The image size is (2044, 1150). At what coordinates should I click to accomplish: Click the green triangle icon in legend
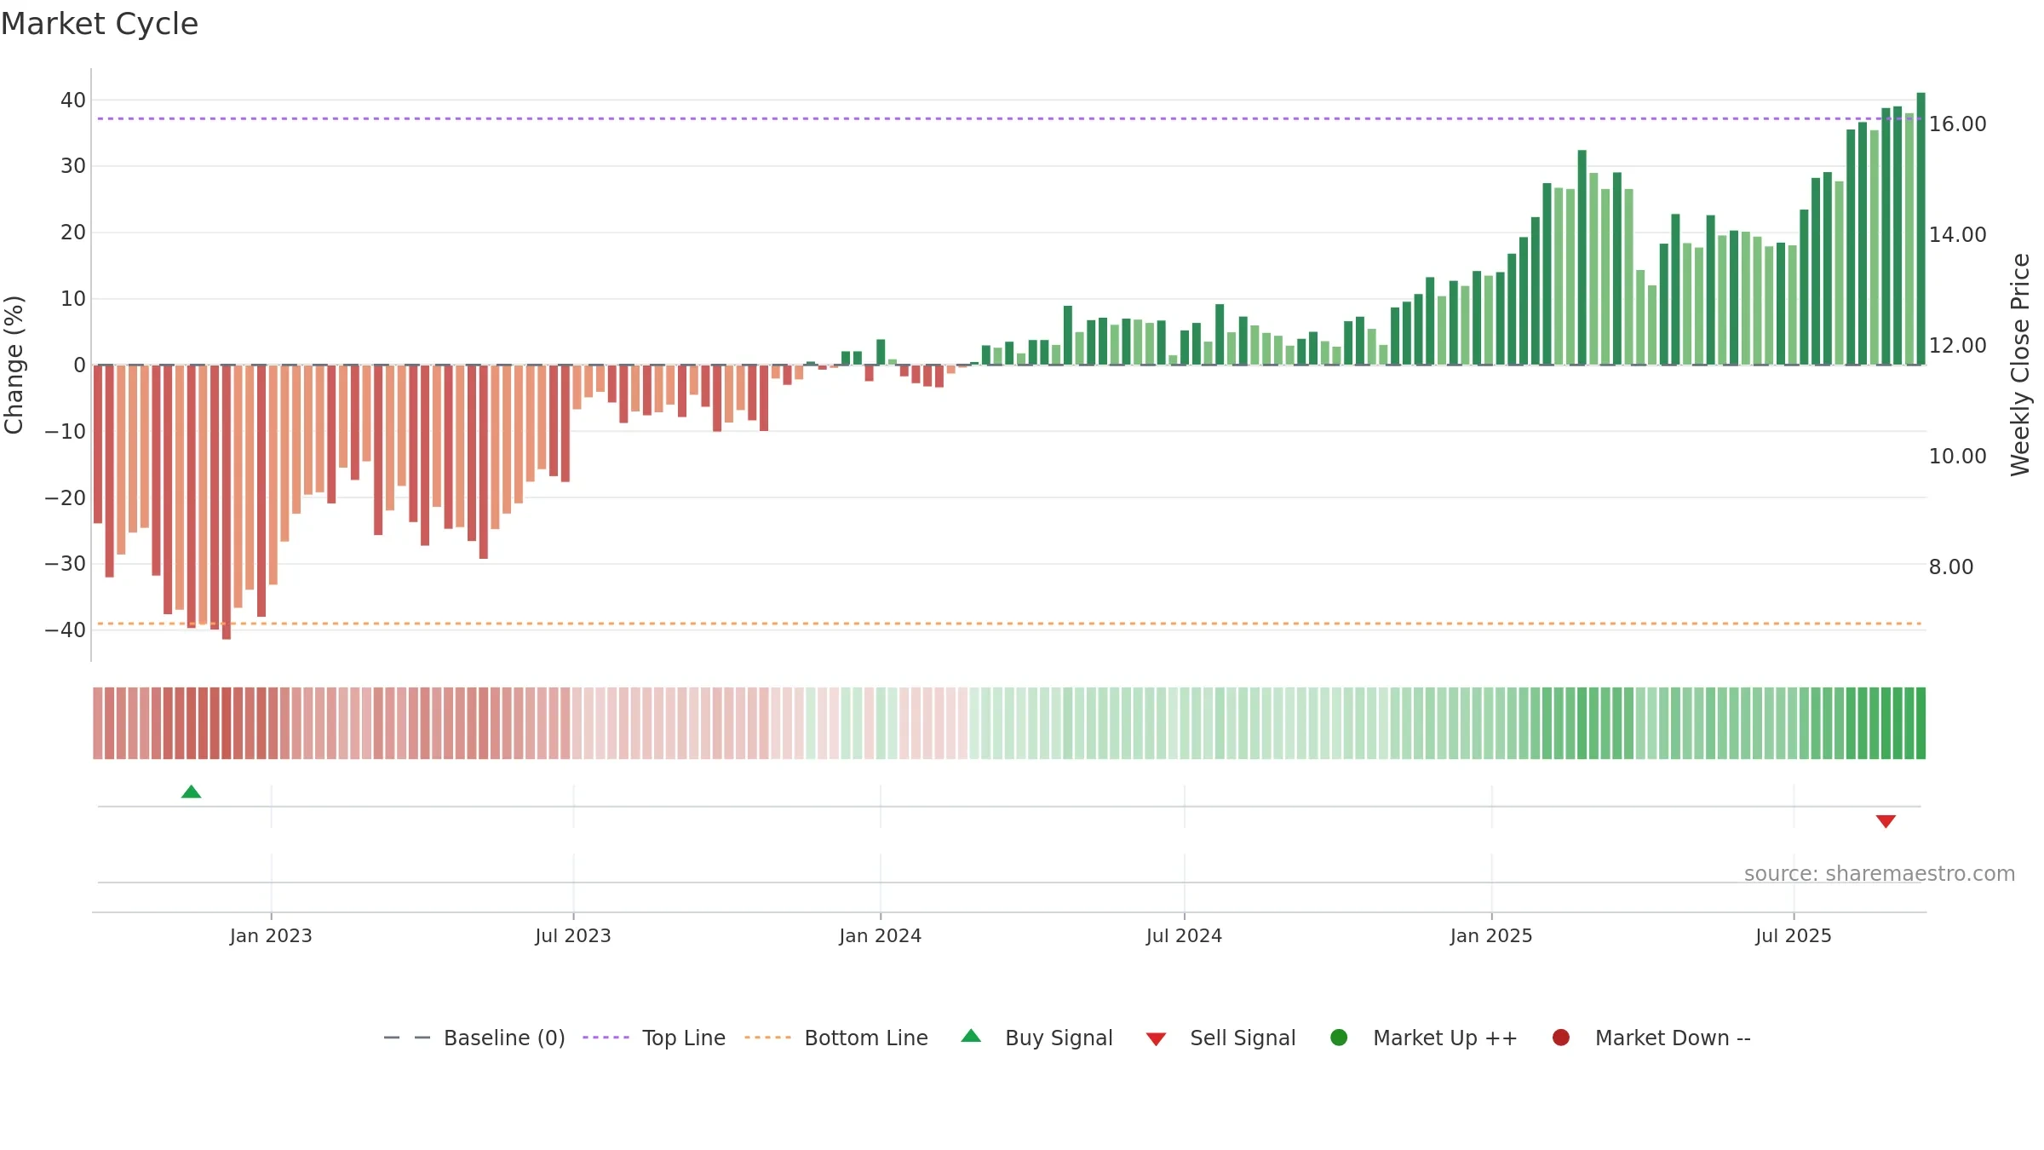tap(971, 1036)
